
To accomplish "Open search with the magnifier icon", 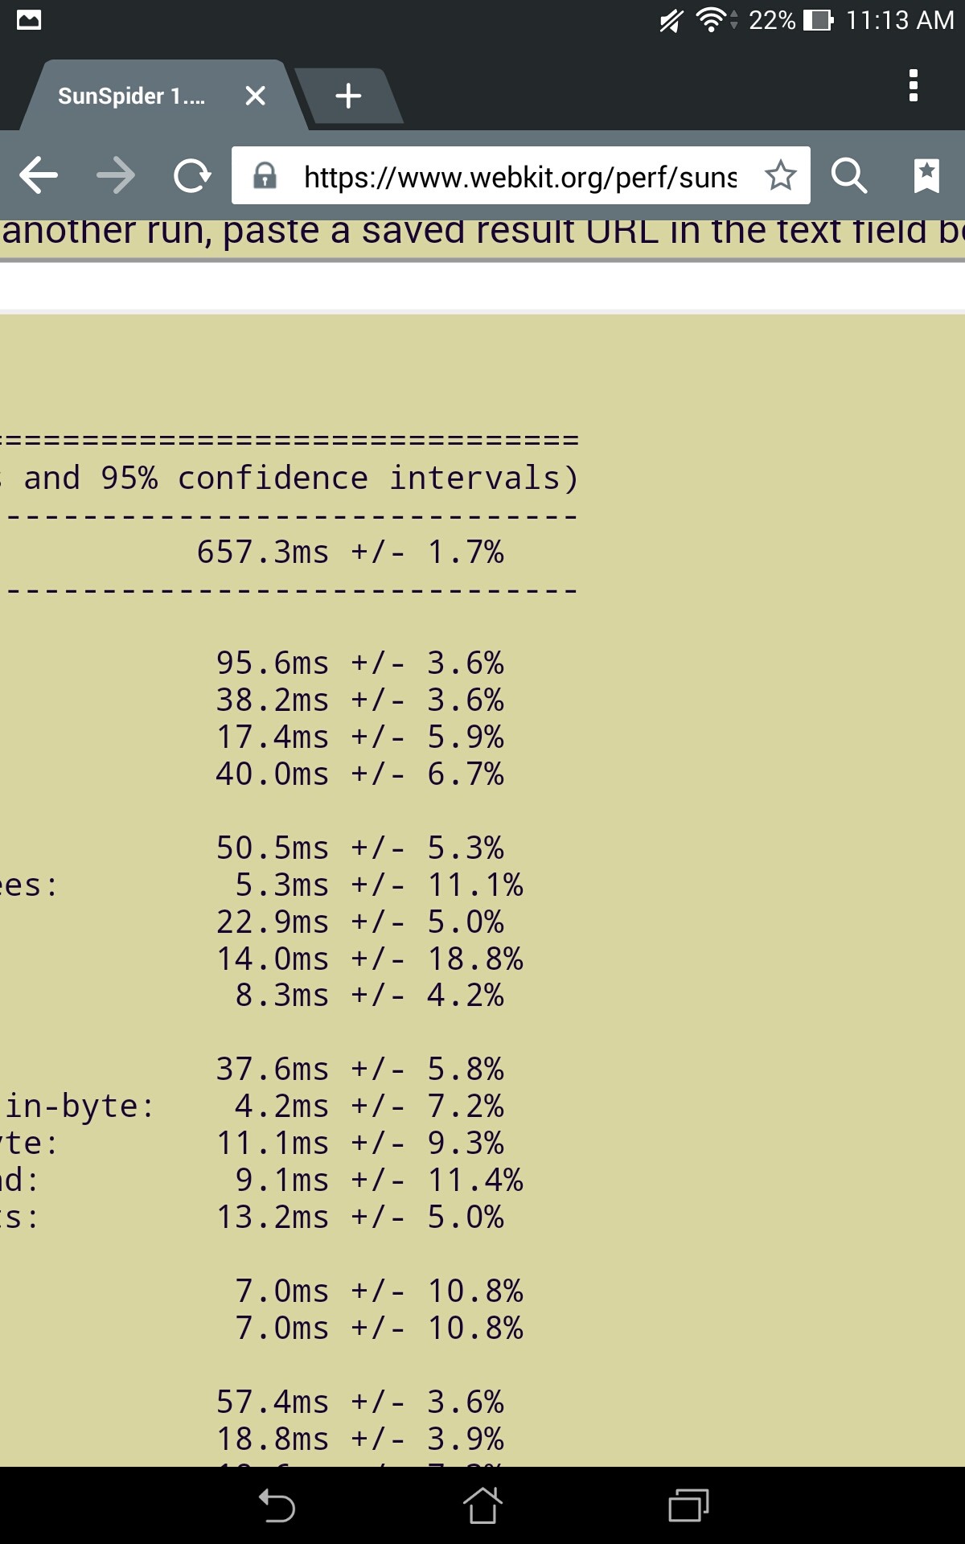I will (848, 175).
